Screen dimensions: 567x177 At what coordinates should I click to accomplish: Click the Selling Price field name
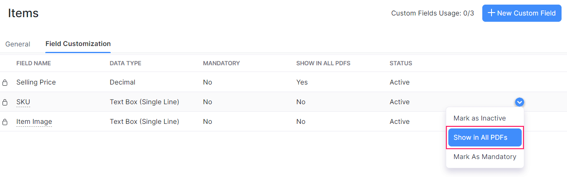36,82
